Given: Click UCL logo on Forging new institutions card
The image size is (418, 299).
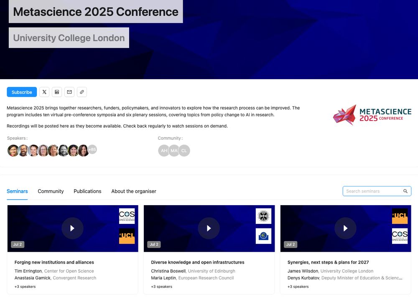Looking at the screenshot, I should [x=127, y=236].
